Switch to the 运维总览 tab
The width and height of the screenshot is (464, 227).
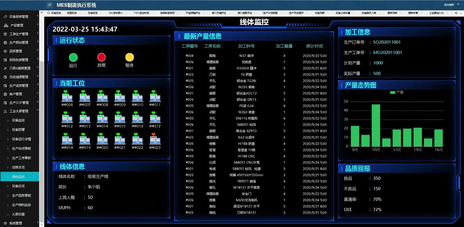point(72,13)
